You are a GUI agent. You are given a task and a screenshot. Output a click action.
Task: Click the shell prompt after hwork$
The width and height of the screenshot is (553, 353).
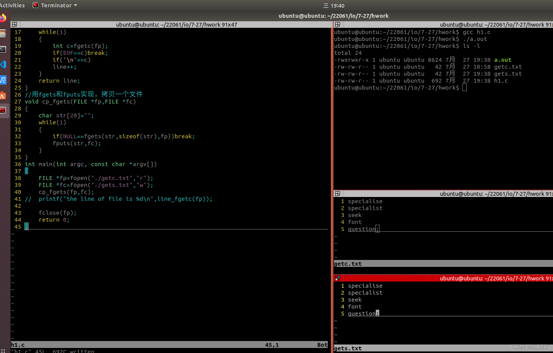[464, 88]
